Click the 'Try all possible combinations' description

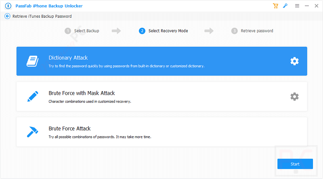(100, 137)
